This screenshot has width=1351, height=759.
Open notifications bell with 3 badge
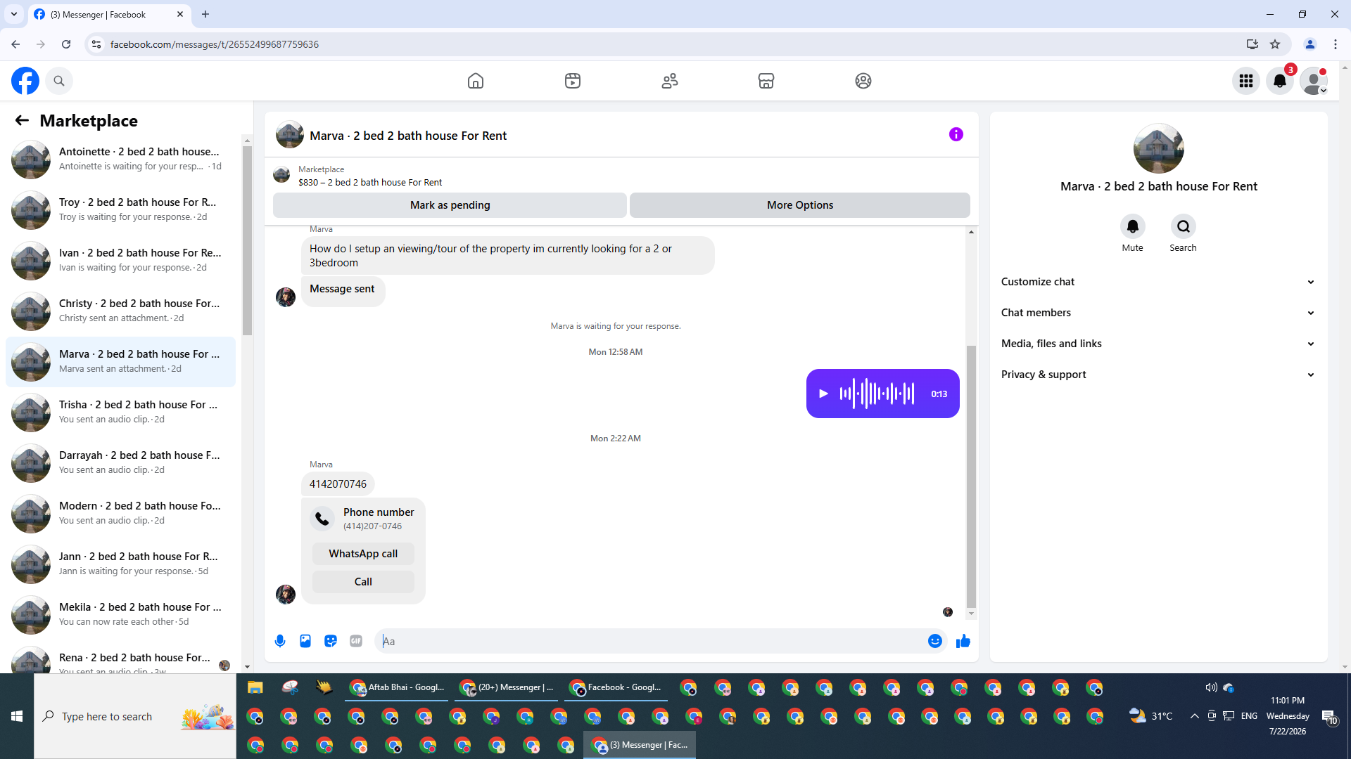coord(1280,81)
